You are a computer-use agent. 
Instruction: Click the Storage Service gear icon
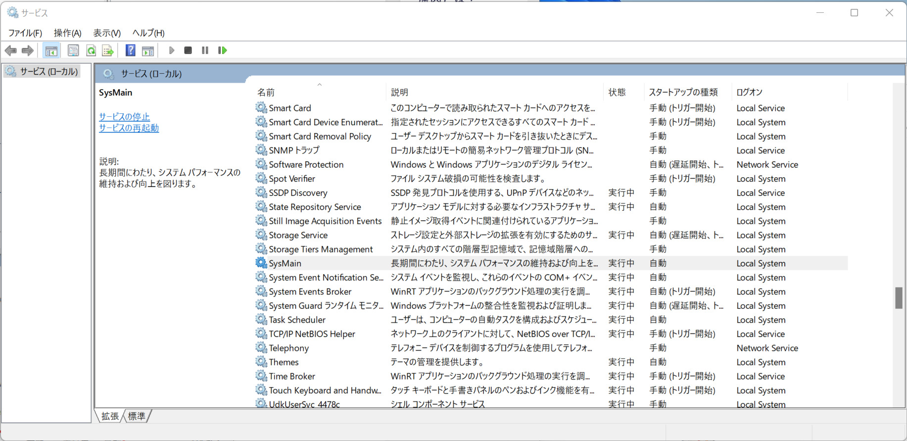261,235
